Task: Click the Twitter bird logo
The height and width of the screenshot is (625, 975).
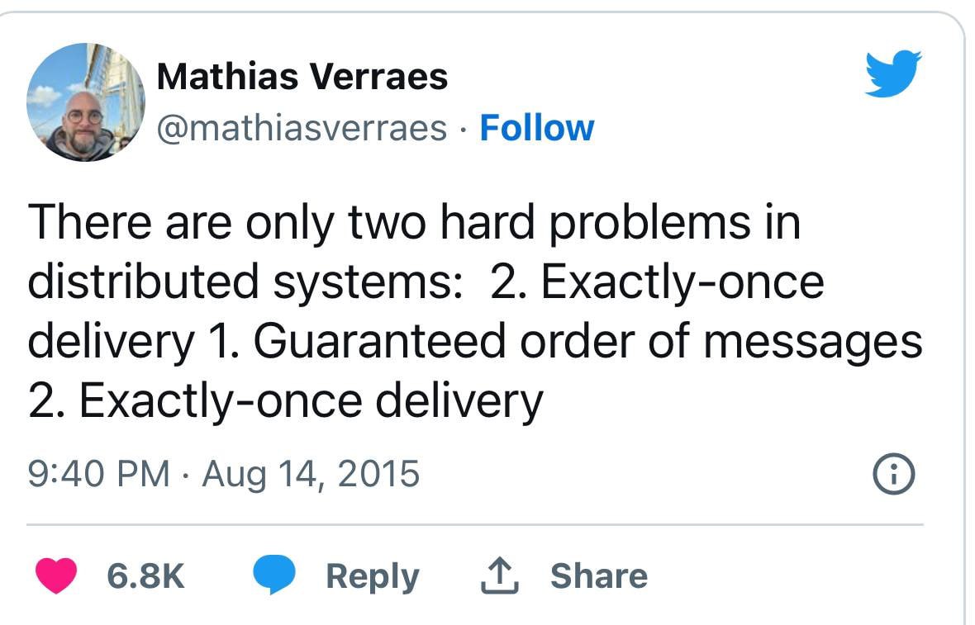Action: click(x=893, y=73)
